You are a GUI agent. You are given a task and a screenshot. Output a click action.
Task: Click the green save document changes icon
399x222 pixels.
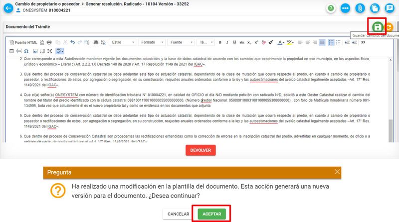click(x=378, y=27)
